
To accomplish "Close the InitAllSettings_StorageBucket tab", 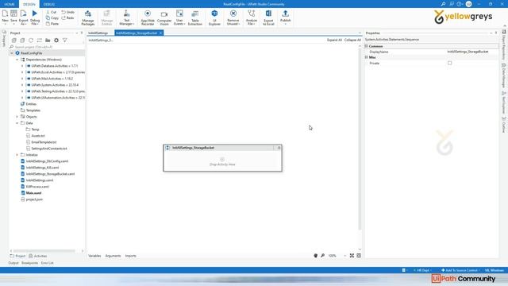I will pos(160,33).
